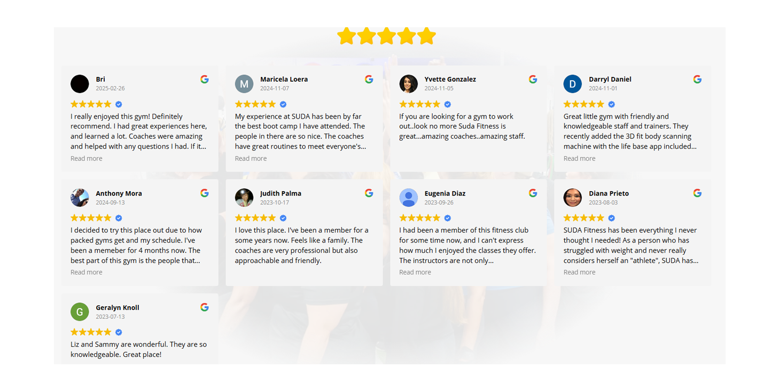Click Google icon on Bri's review
The height and width of the screenshot is (391, 779).
tap(205, 79)
